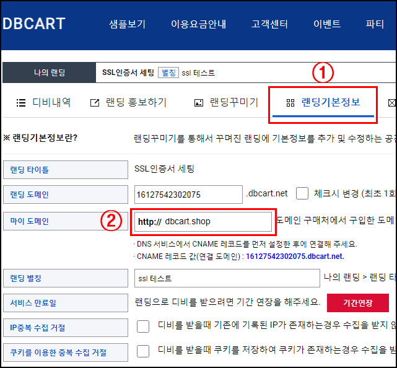Open the 샘플보기 menu

click(x=127, y=25)
